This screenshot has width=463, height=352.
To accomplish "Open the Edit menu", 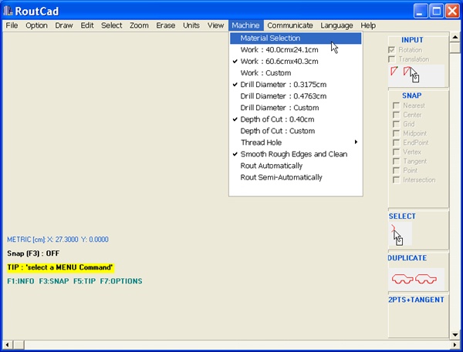I will (x=87, y=25).
